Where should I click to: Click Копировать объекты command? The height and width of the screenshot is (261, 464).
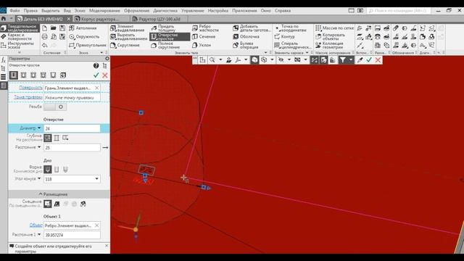(331, 37)
